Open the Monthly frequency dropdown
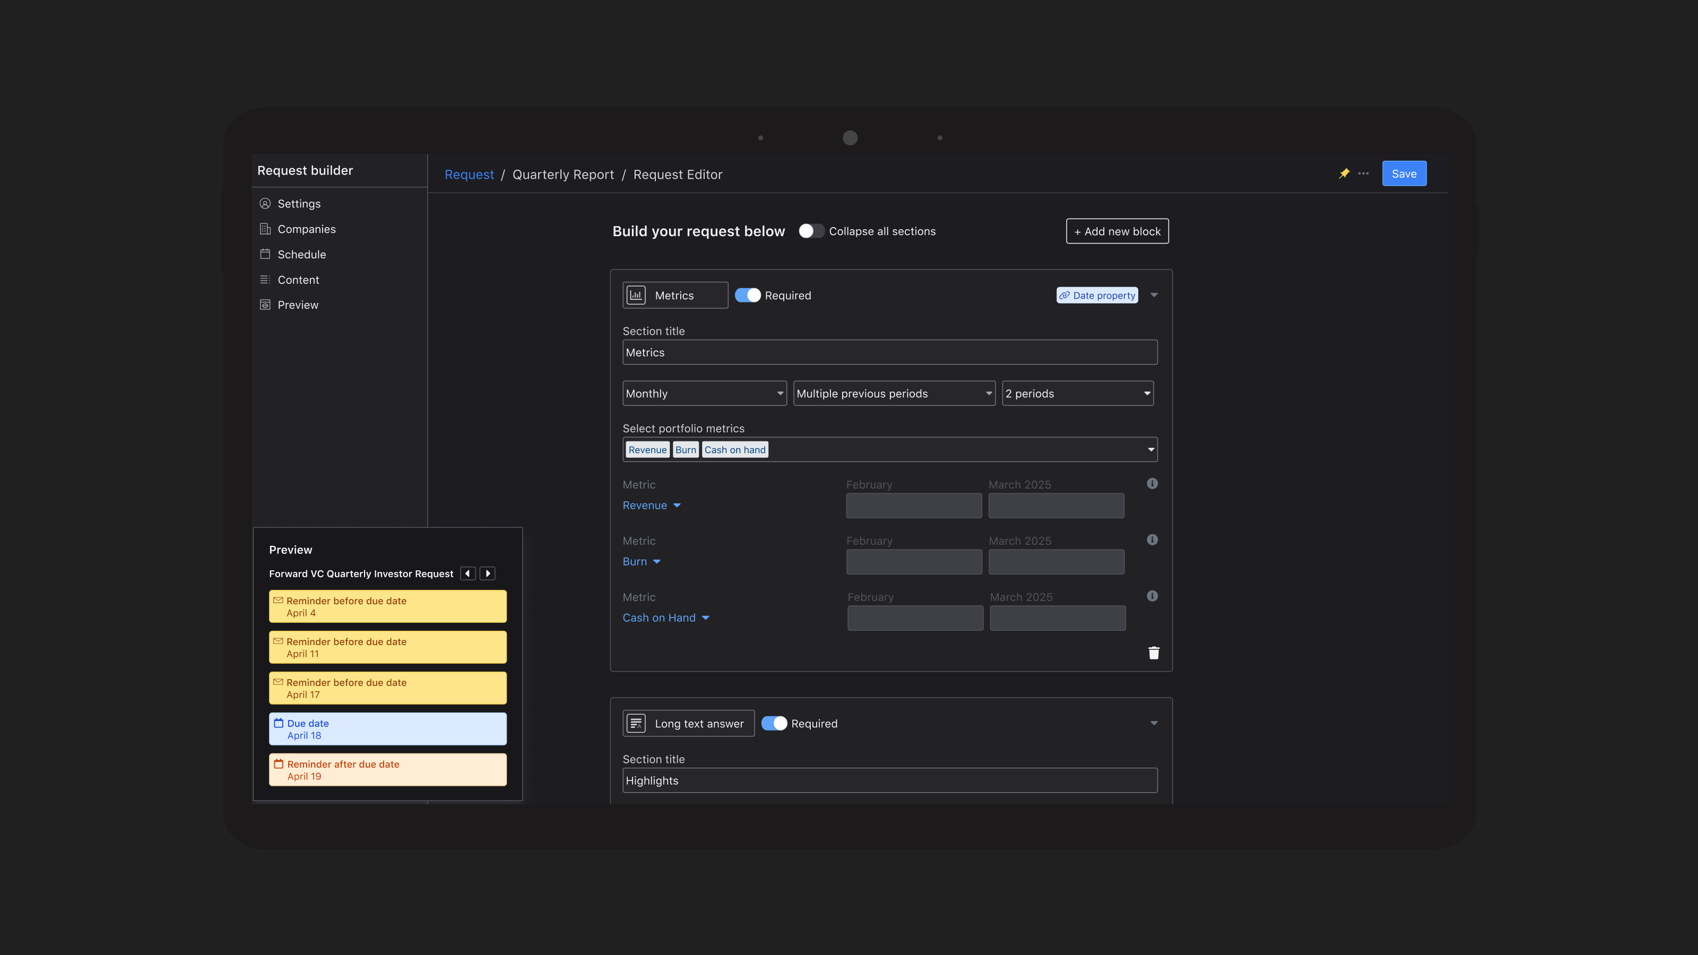Image resolution: width=1698 pixels, height=955 pixels. click(704, 394)
